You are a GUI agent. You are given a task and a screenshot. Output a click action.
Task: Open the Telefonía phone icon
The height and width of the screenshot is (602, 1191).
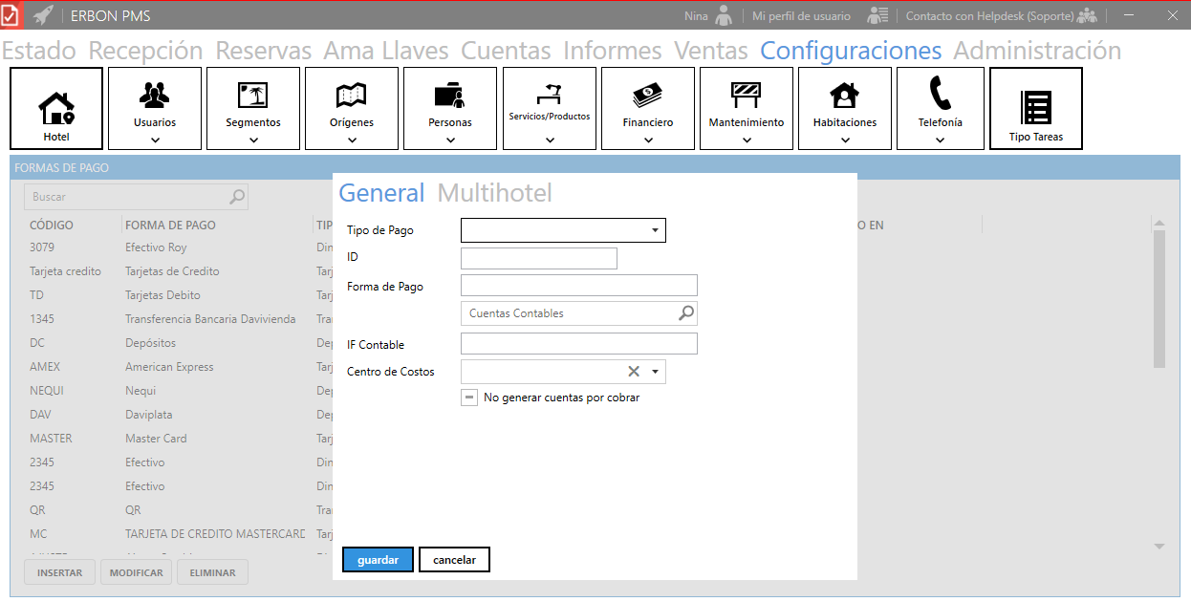(x=940, y=94)
